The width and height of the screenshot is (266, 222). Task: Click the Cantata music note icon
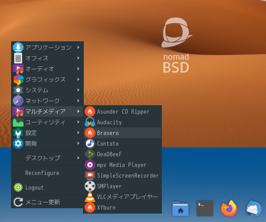[x=90, y=143]
